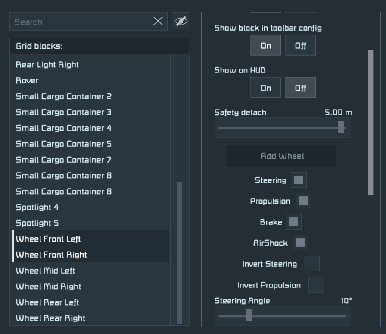Click the block Search input field
Image resolution: width=386 pixels, height=334 pixels.
82,22
